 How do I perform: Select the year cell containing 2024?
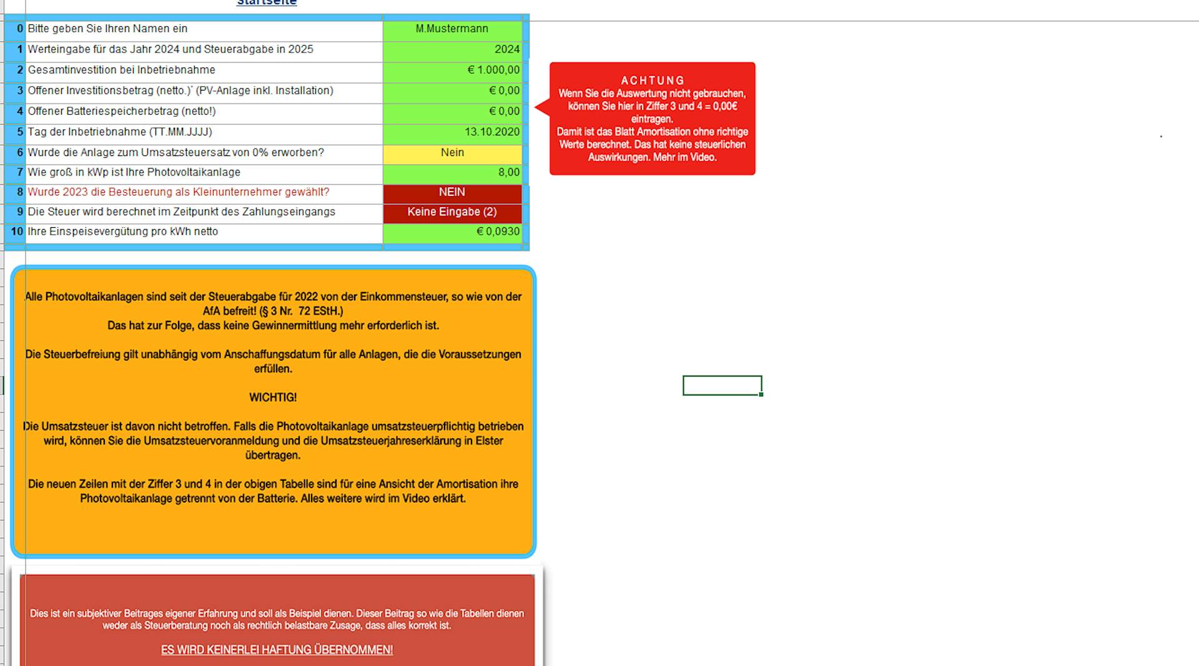452,50
